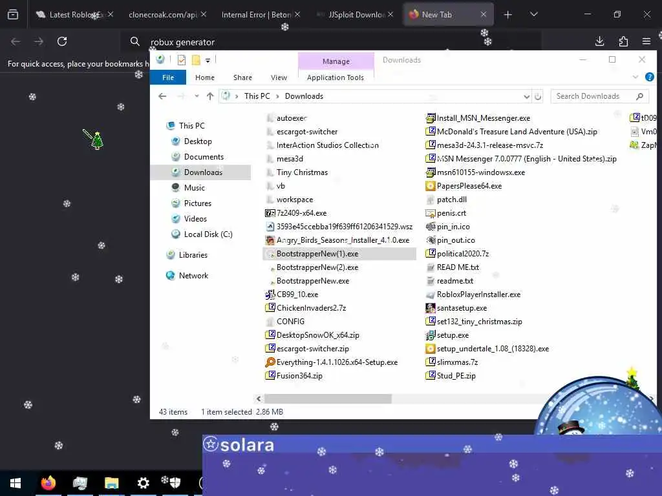Click This PC breadcrumb in address bar

point(257,96)
